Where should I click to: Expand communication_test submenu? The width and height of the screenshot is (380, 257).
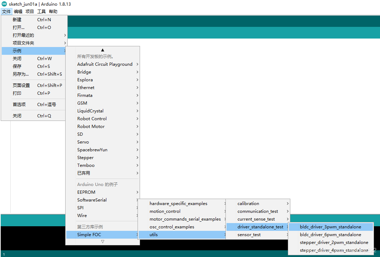click(x=258, y=211)
